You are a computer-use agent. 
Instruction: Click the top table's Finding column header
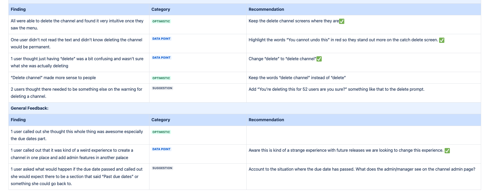18,9
